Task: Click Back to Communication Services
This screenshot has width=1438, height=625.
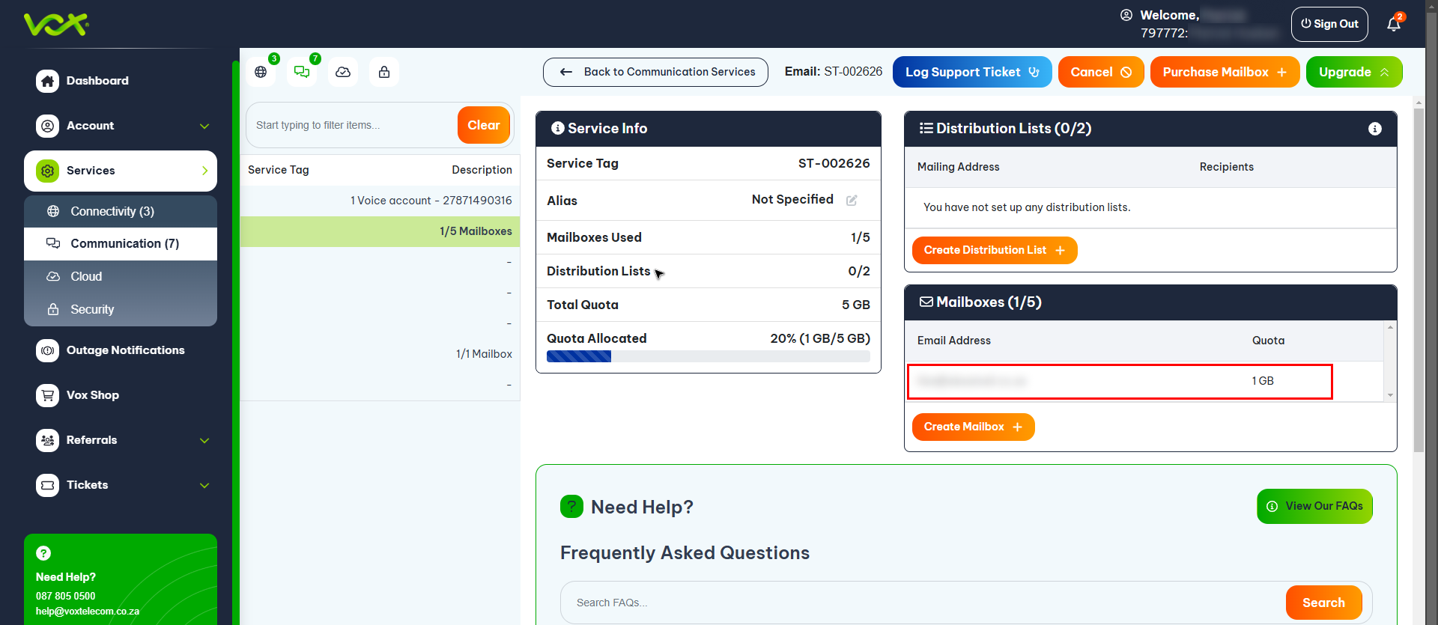Action: 655,72
